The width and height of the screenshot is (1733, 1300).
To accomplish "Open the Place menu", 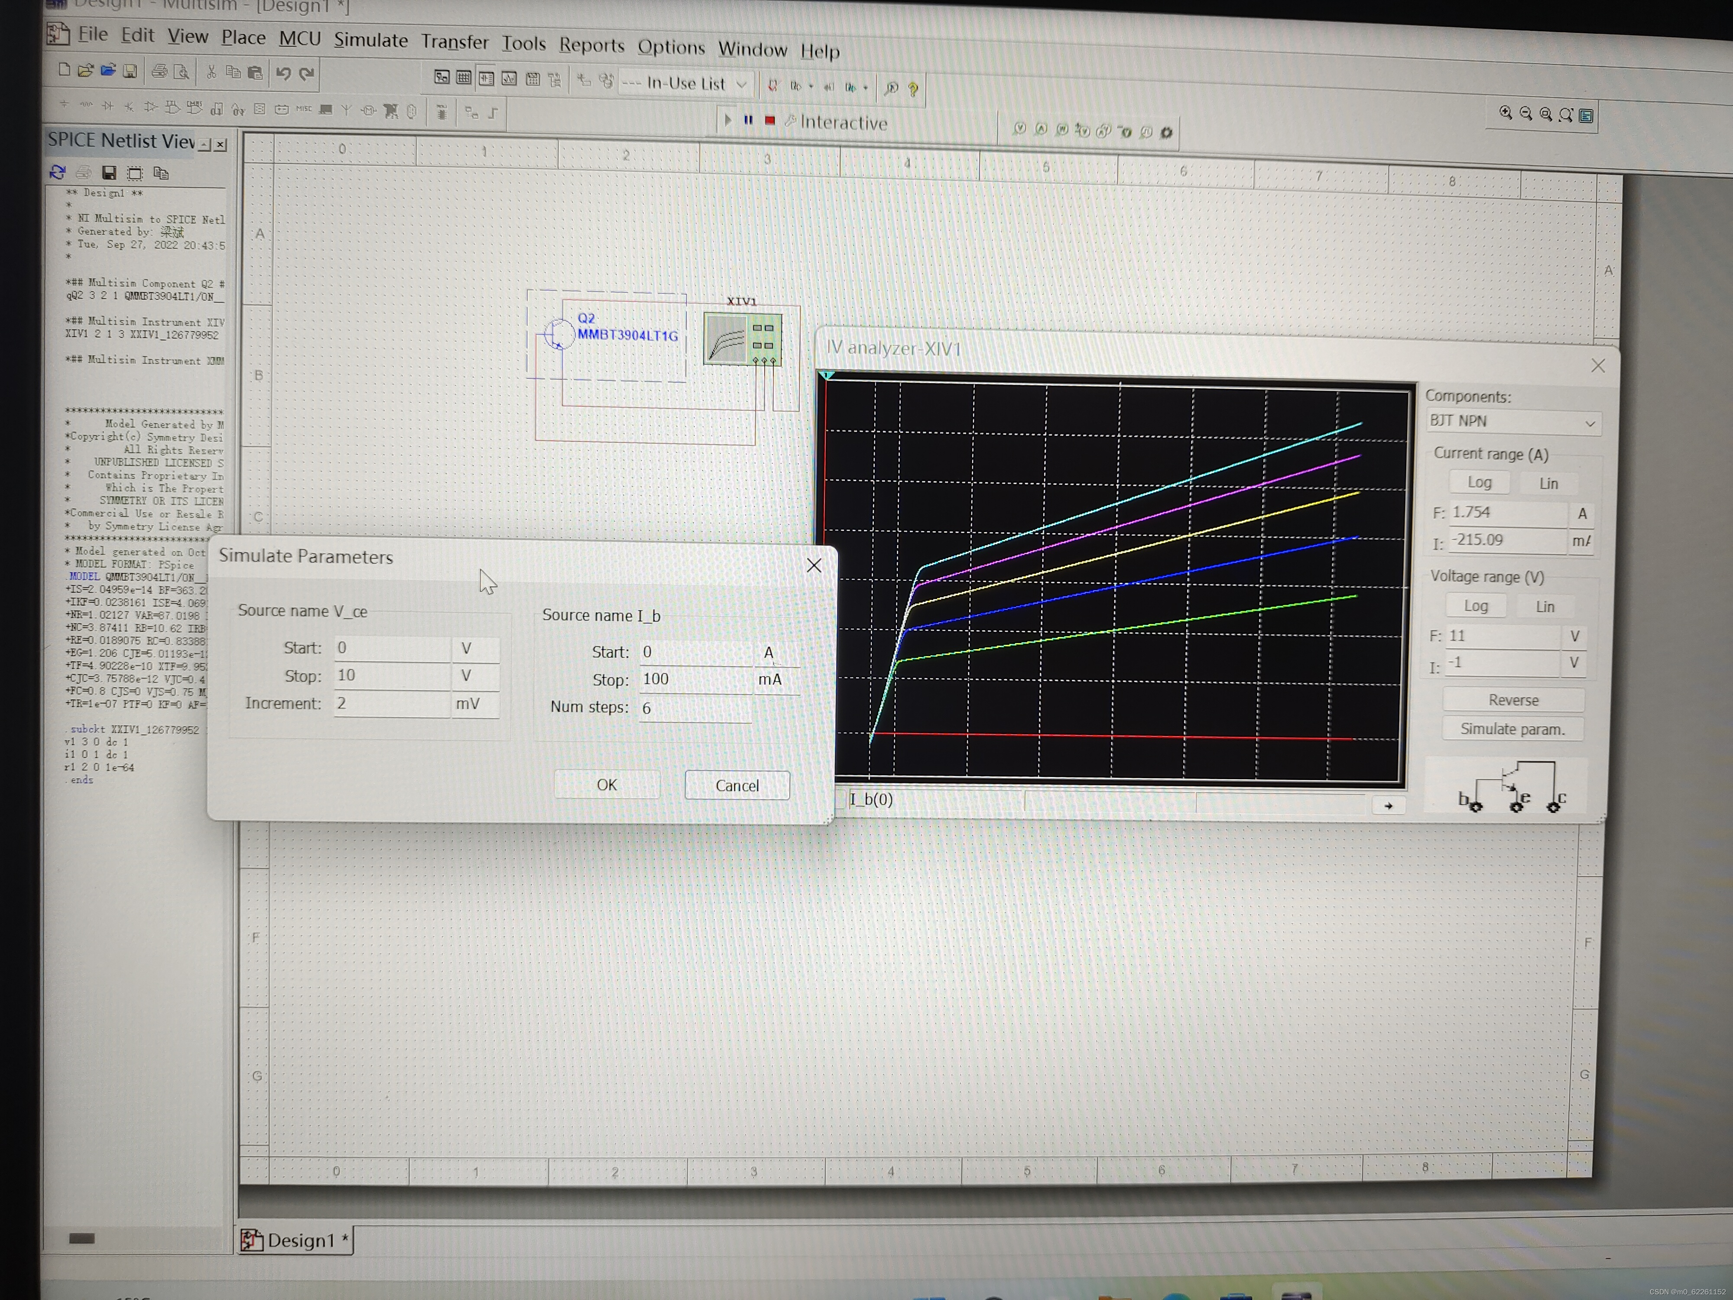I will coord(243,37).
